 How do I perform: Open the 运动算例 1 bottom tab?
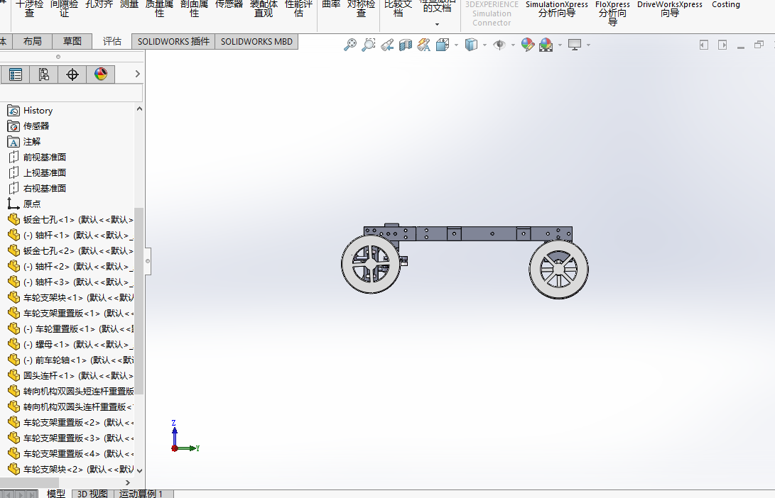pos(141,494)
